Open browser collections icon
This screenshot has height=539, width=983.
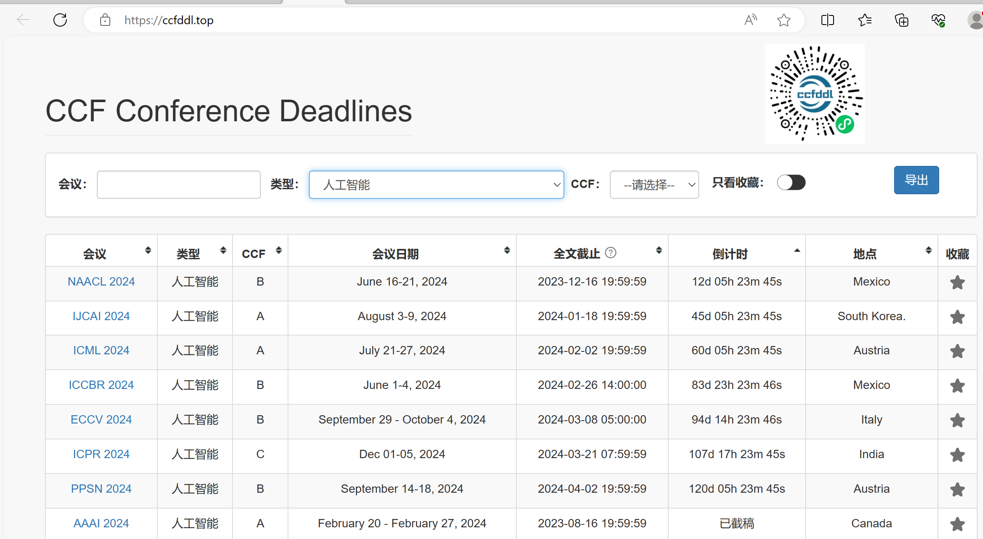pos(901,20)
